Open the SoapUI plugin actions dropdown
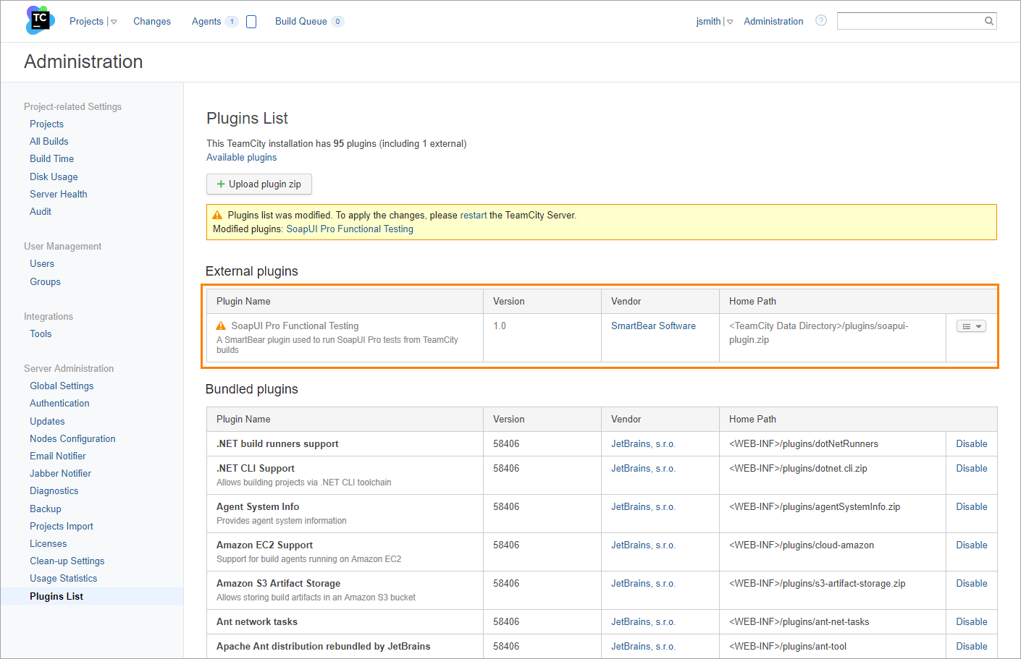 pyautogui.click(x=971, y=326)
